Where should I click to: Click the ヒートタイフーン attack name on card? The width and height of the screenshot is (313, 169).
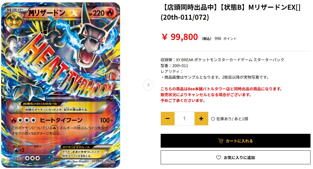61,120
